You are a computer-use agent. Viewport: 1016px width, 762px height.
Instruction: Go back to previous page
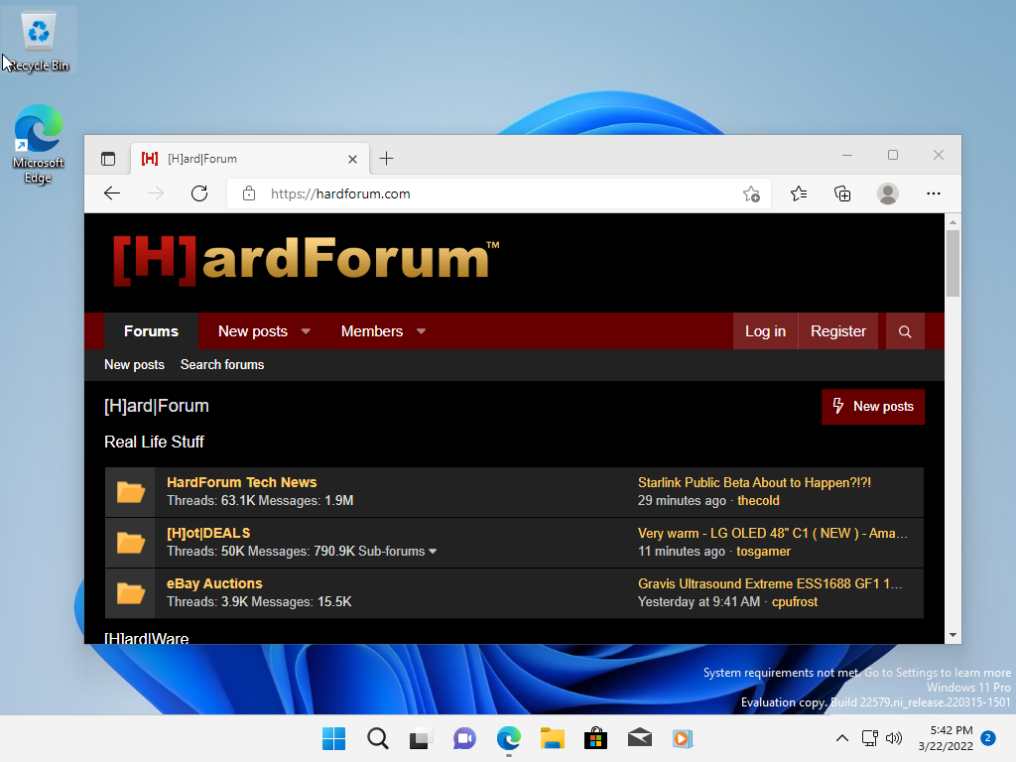(x=112, y=193)
